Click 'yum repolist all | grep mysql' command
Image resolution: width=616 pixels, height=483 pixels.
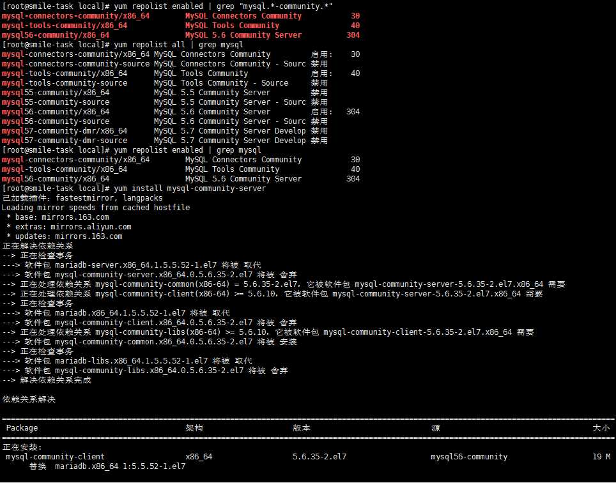point(179,45)
